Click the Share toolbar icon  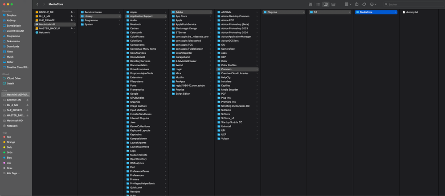357,4
